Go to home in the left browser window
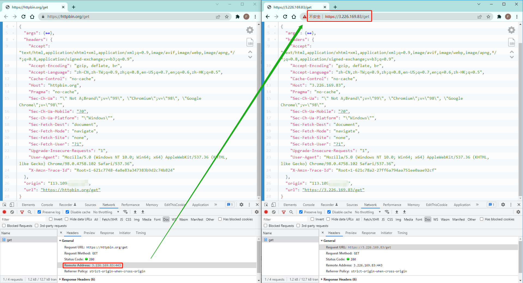 pyautogui.click(x=32, y=17)
